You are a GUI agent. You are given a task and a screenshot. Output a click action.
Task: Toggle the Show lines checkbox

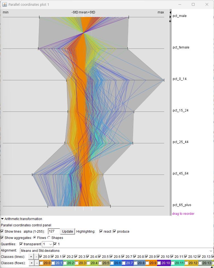[2, 232]
